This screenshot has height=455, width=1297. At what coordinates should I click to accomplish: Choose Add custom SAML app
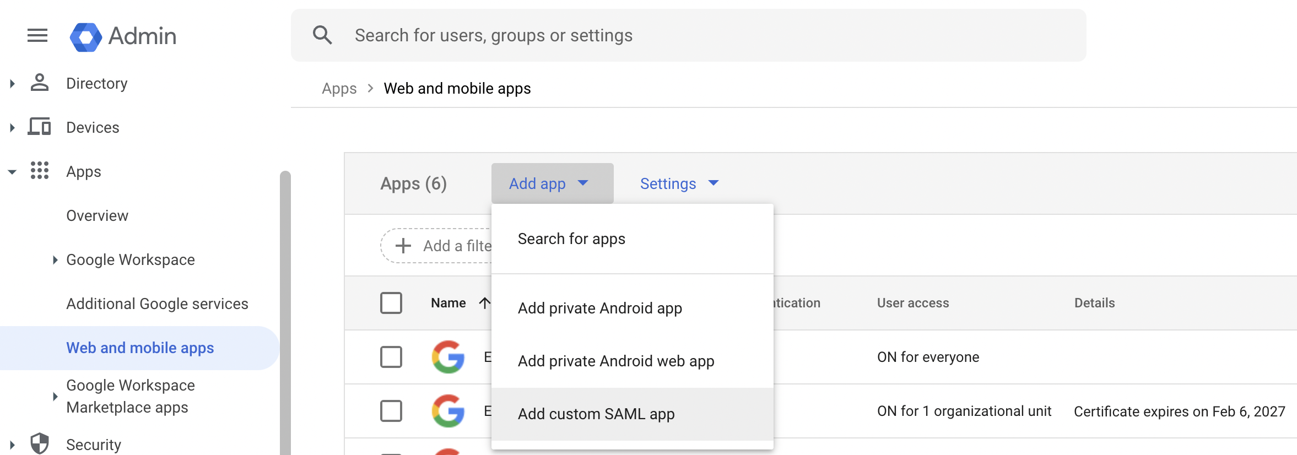coord(633,414)
